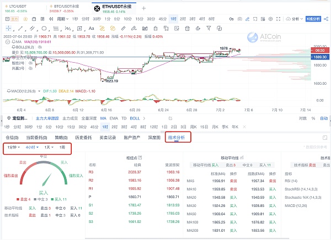Screen dimensions: 331x240
Task: Select the 15分 interval in top toolbar
Action: 140,19
